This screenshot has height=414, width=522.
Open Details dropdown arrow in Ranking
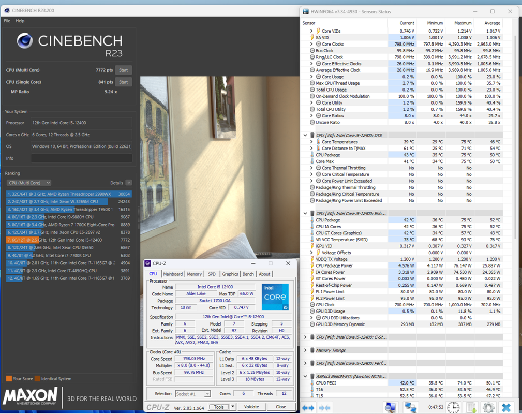(x=129, y=183)
